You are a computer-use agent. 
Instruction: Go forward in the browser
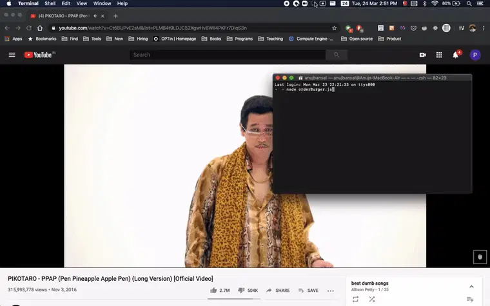18,28
